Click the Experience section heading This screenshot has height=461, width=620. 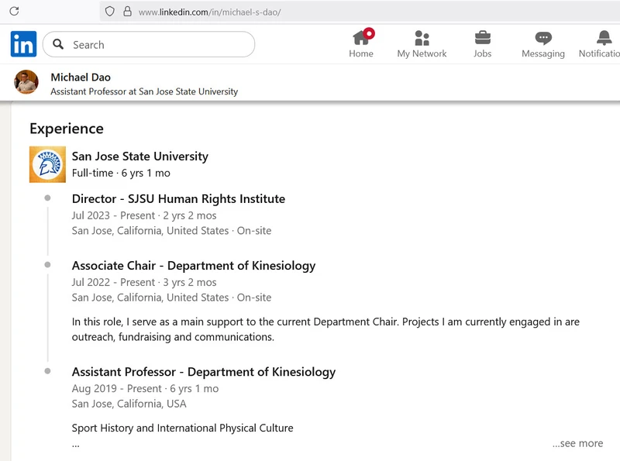[x=67, y=129]
